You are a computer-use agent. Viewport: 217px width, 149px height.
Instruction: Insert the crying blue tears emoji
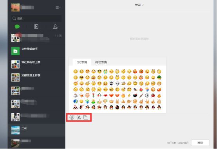tap(105, 71)
